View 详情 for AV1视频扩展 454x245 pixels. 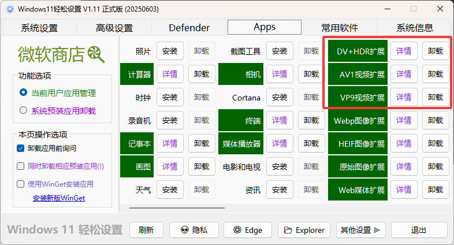click(404, 74)
